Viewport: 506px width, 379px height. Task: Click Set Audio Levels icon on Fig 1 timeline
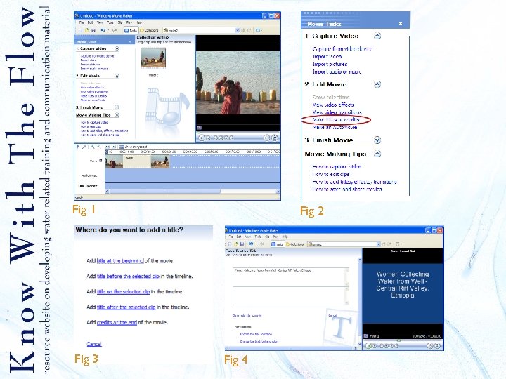pos(78,147)
